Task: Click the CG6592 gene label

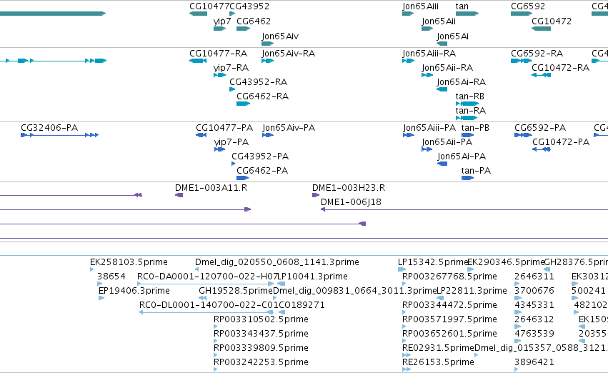Action: point(528,6)
